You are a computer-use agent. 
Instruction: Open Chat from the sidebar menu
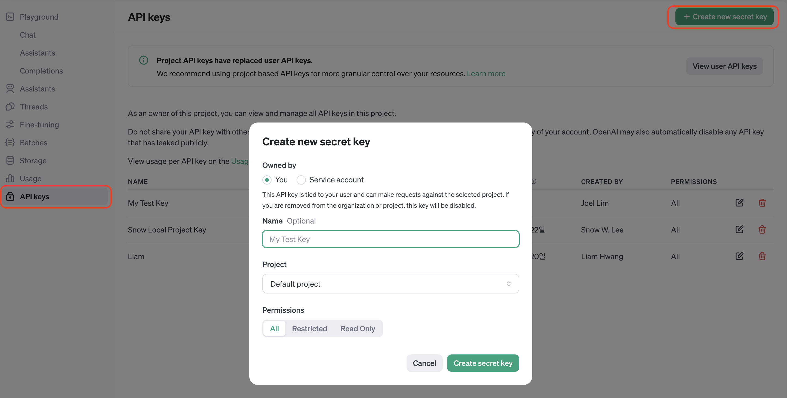click(27, 35)
